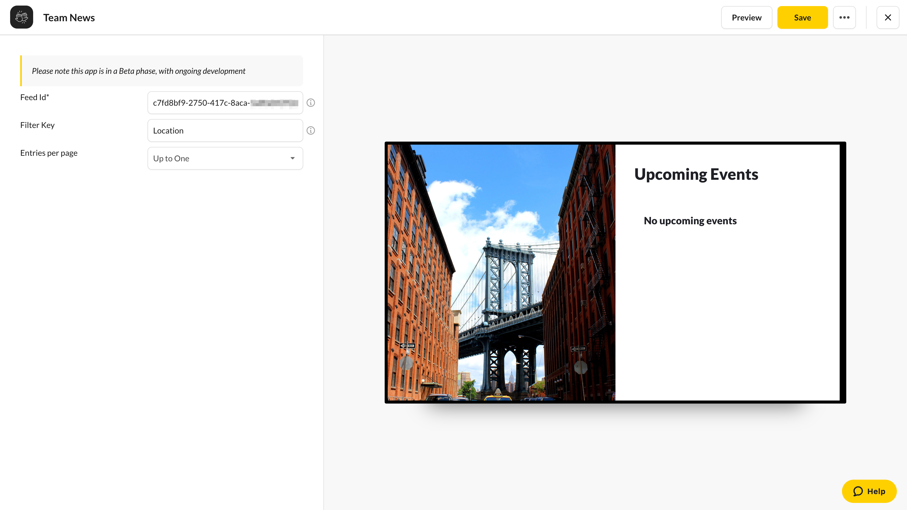Expand the Entries per page dropdown

pos(225,158)
